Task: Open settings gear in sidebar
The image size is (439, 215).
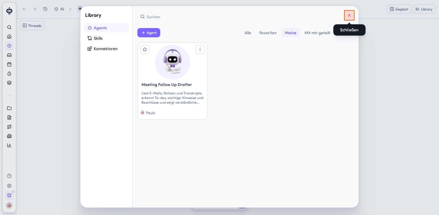Action: (x=9, y=186)
